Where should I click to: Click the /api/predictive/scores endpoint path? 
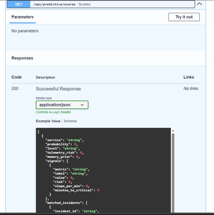[x=55, y=4]
